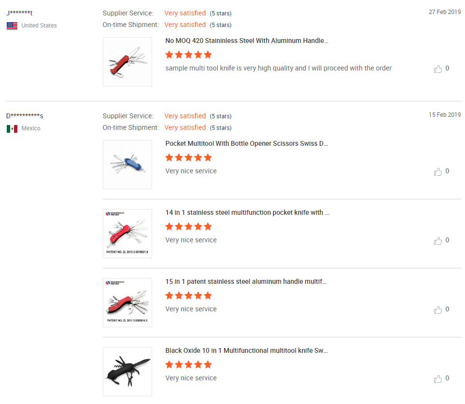465x404 pixels.
Task: View the 15 in 1 patent knife thumbnail
Action: point(127,303)
